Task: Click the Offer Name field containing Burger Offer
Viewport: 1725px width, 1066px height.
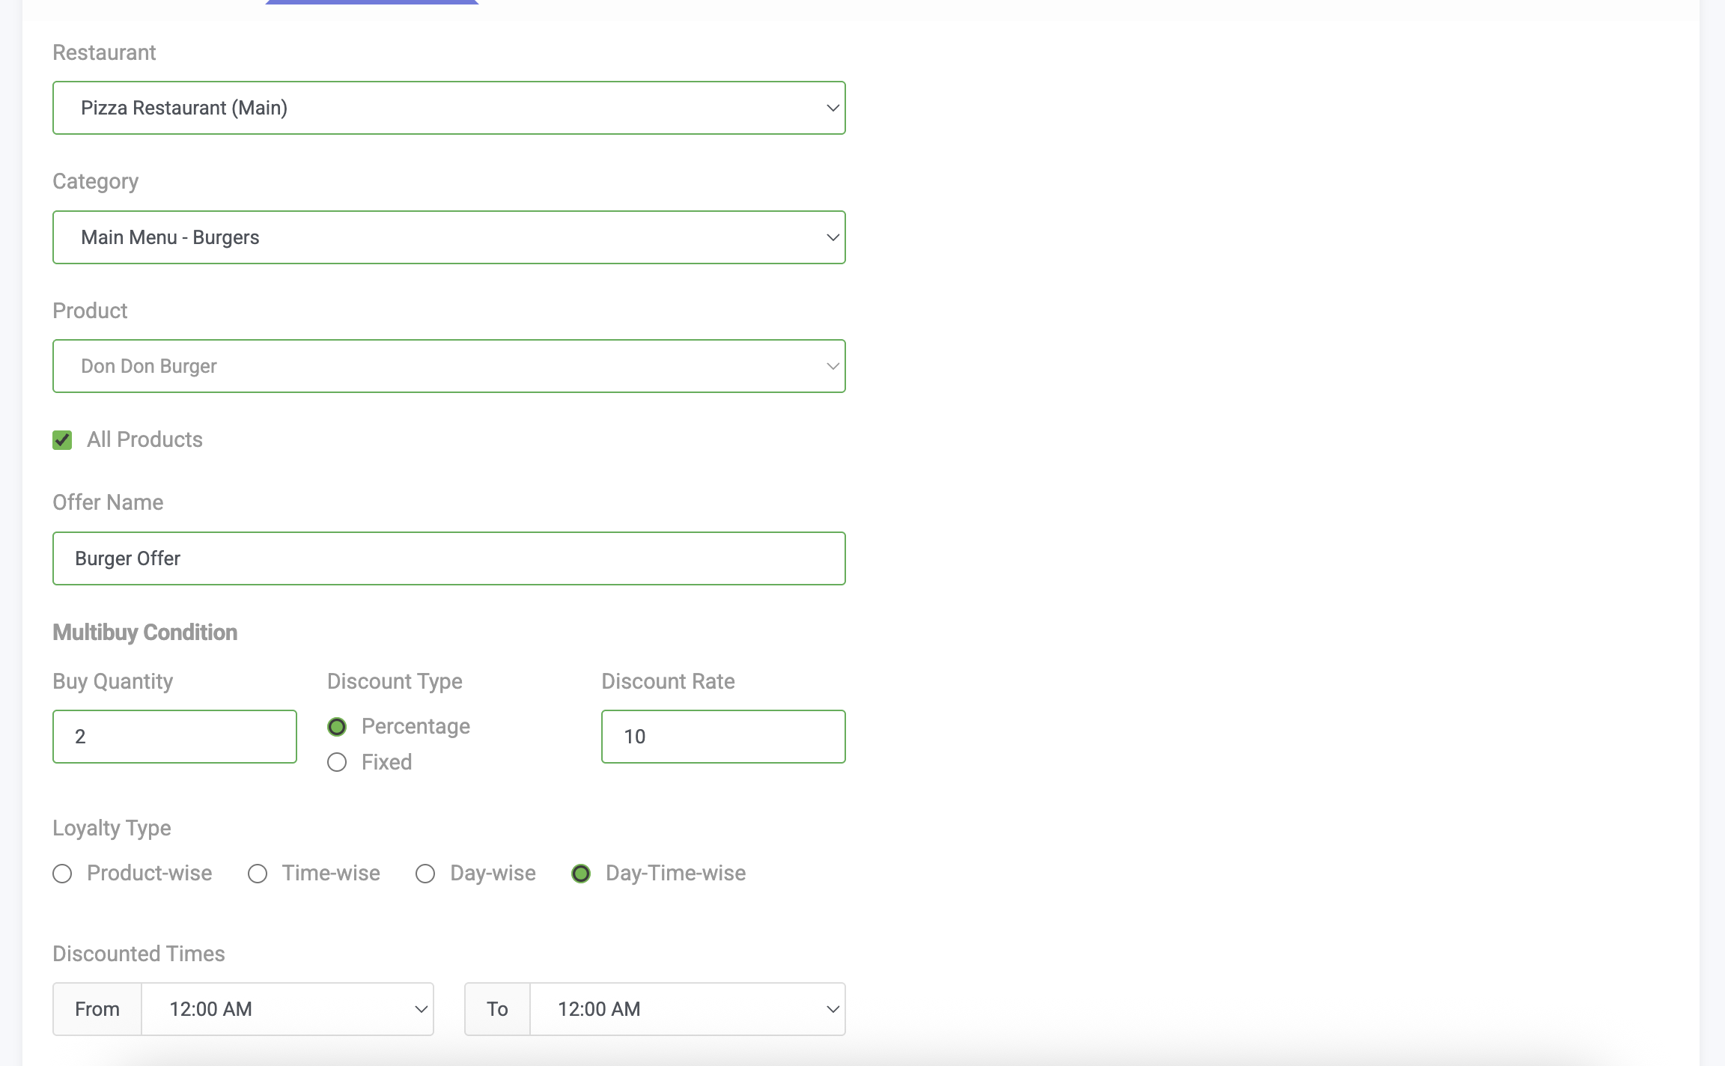Action: tap(448, 558)
